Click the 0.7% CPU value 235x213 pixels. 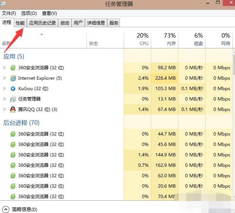click(x=143, y=165)
